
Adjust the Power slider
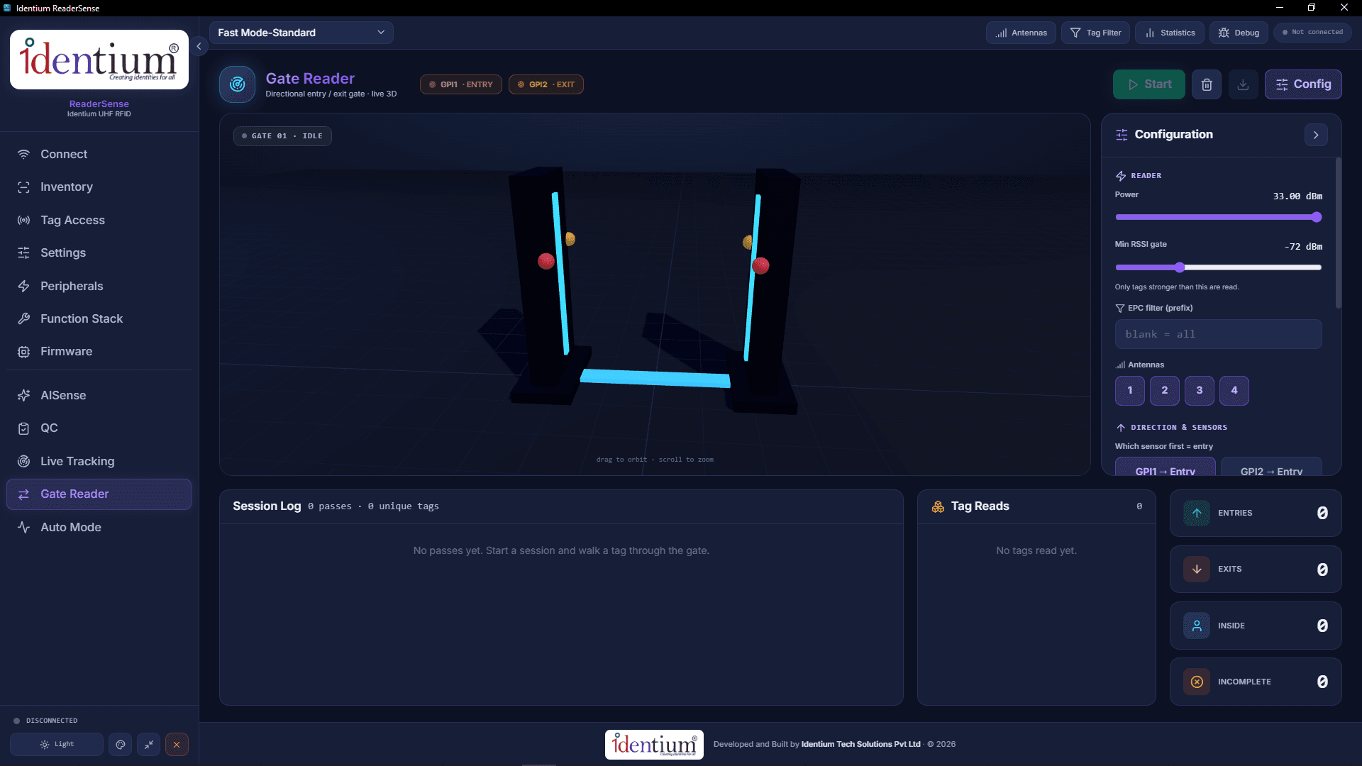(1219, 217)
